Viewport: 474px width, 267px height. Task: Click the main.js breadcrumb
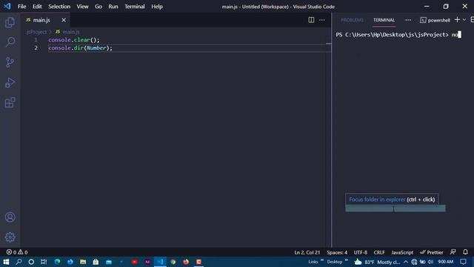click(71, 32)
